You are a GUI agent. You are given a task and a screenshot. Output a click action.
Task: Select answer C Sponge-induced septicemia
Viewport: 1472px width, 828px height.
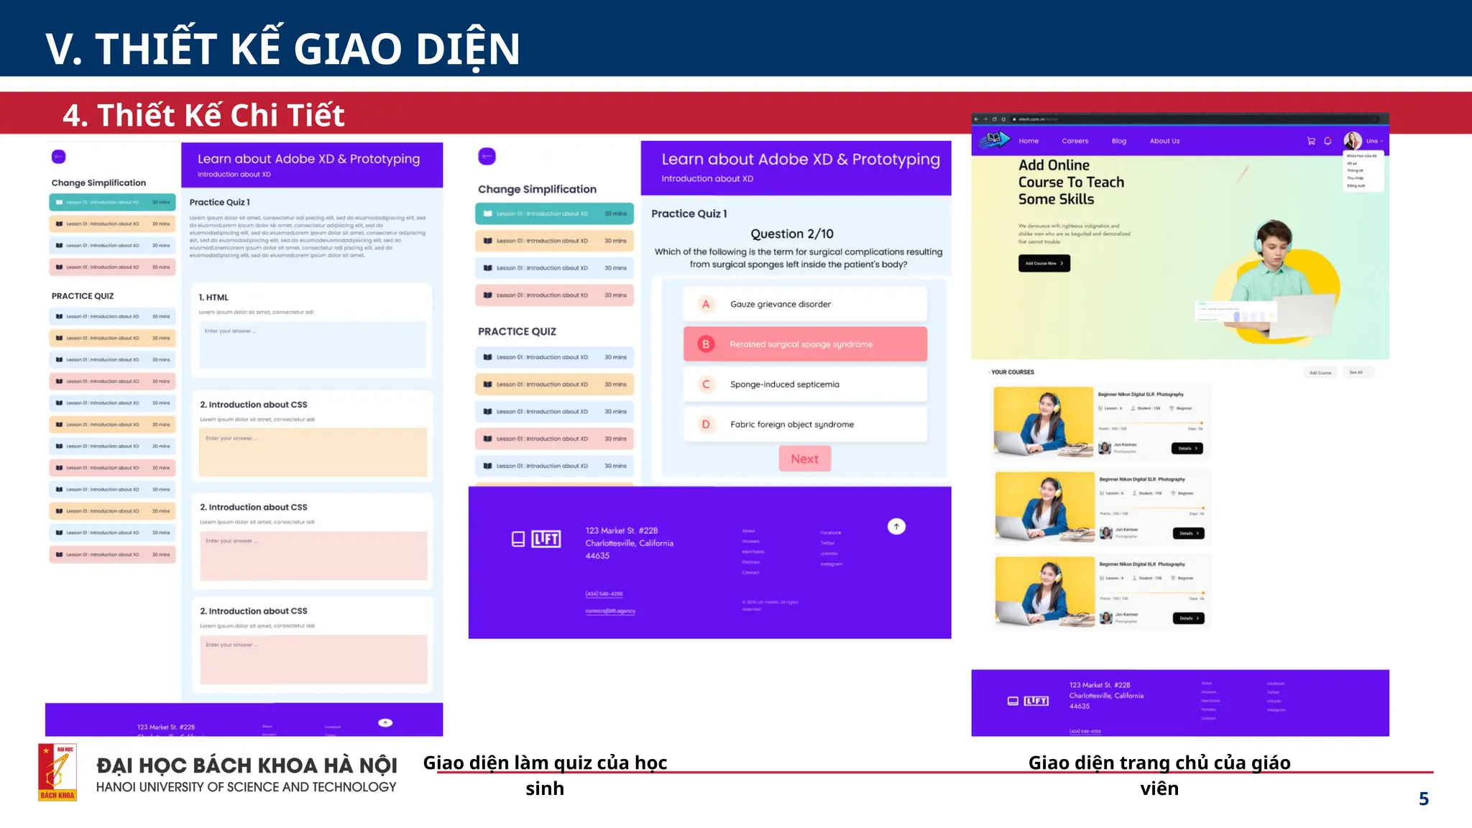point(805,385)
